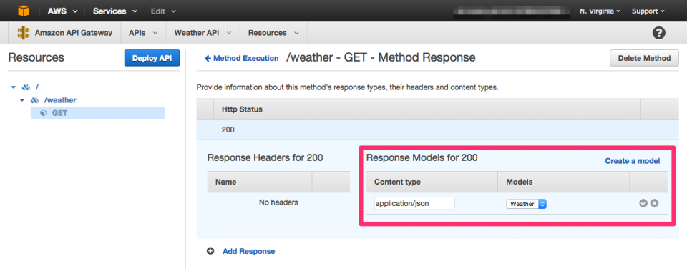This screenshot has height=269, width=687.
Task: Open the N. Virginia region selector
Action: click(x=600, y=11)
